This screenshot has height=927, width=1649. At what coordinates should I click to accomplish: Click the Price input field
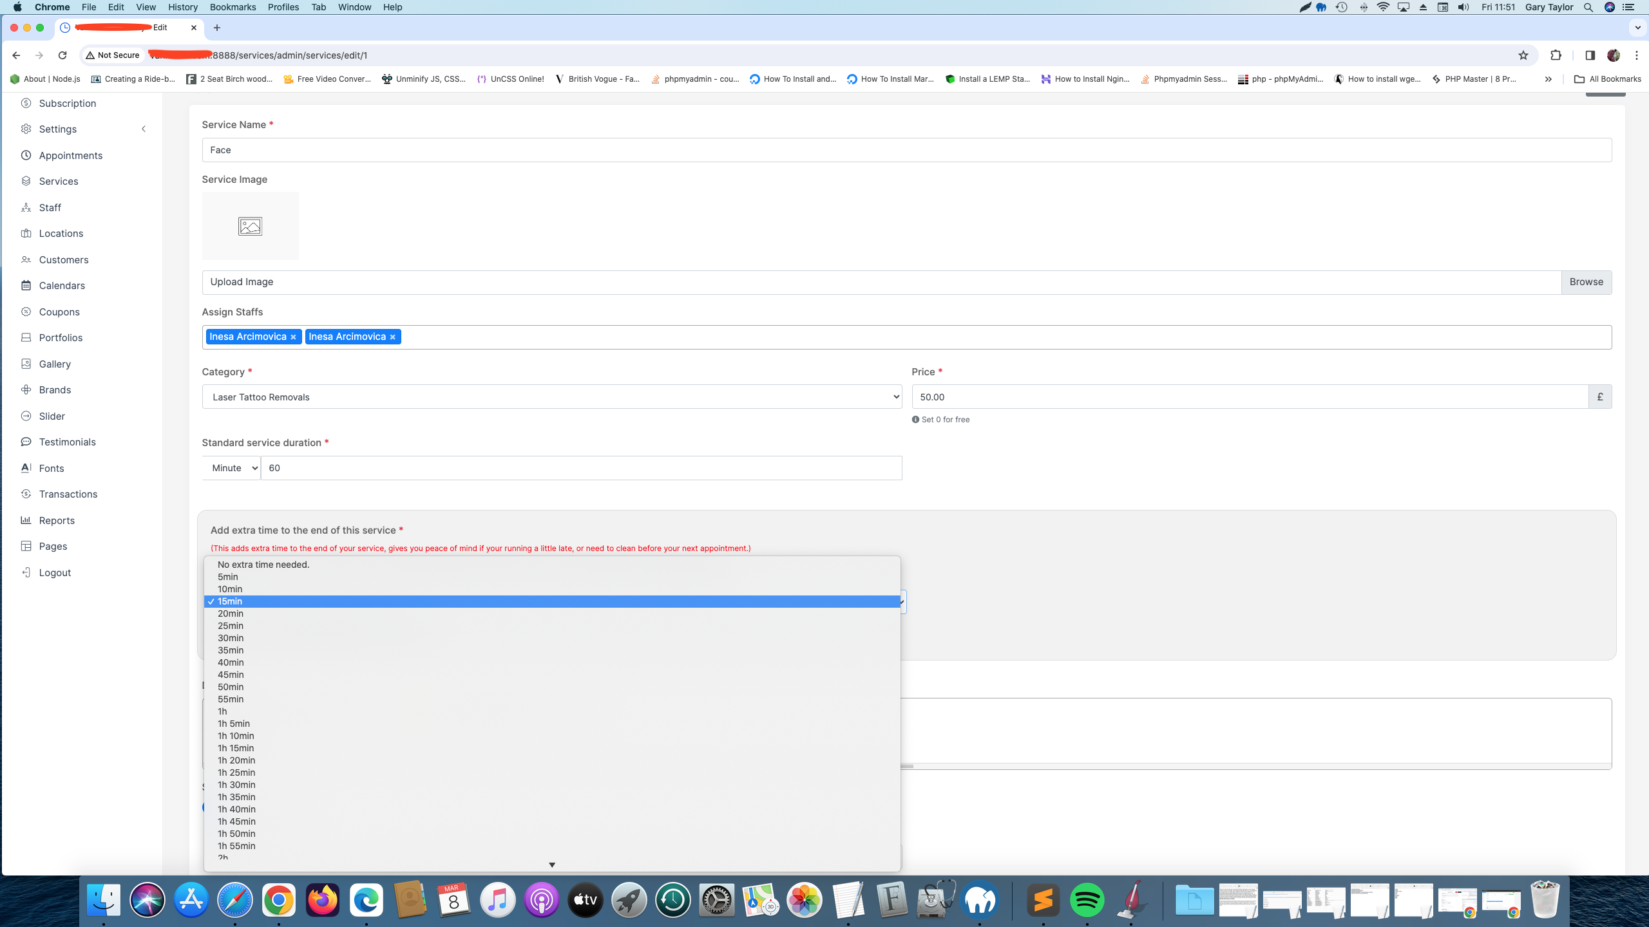(1250, 397)
